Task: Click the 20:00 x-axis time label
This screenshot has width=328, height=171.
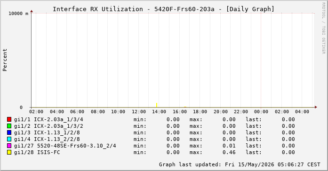Action: point(221,112)
